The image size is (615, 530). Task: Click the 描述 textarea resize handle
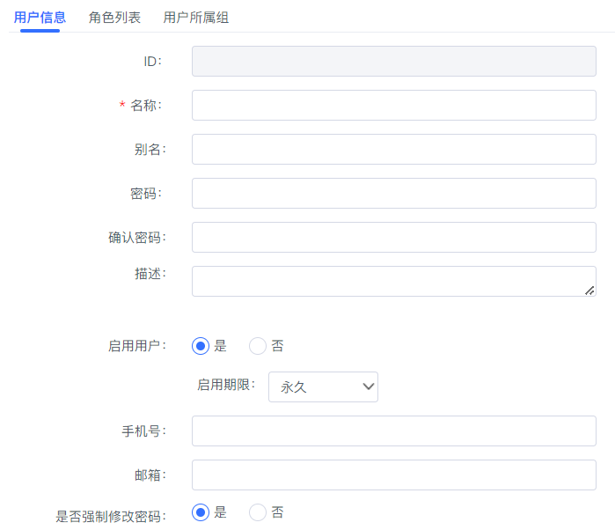[x=589, y=291]
